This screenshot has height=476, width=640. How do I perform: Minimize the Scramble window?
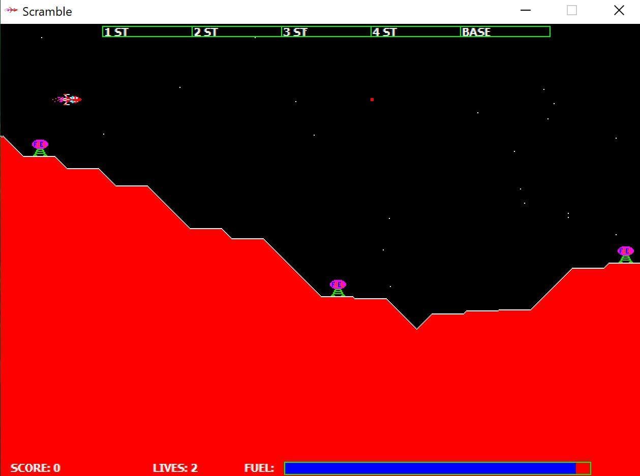[x=526, y=10]
